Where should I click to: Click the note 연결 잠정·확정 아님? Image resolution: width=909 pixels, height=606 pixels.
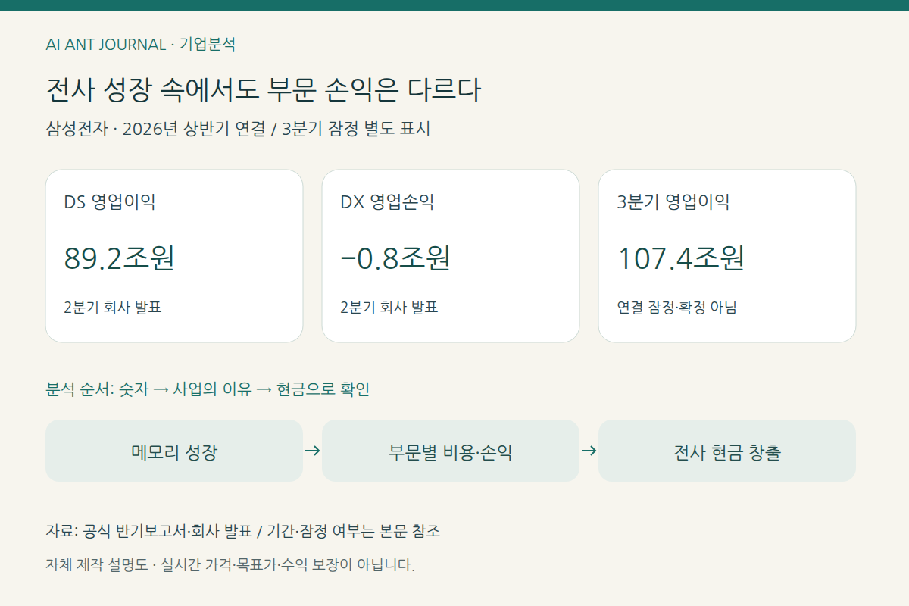(677, 308)
